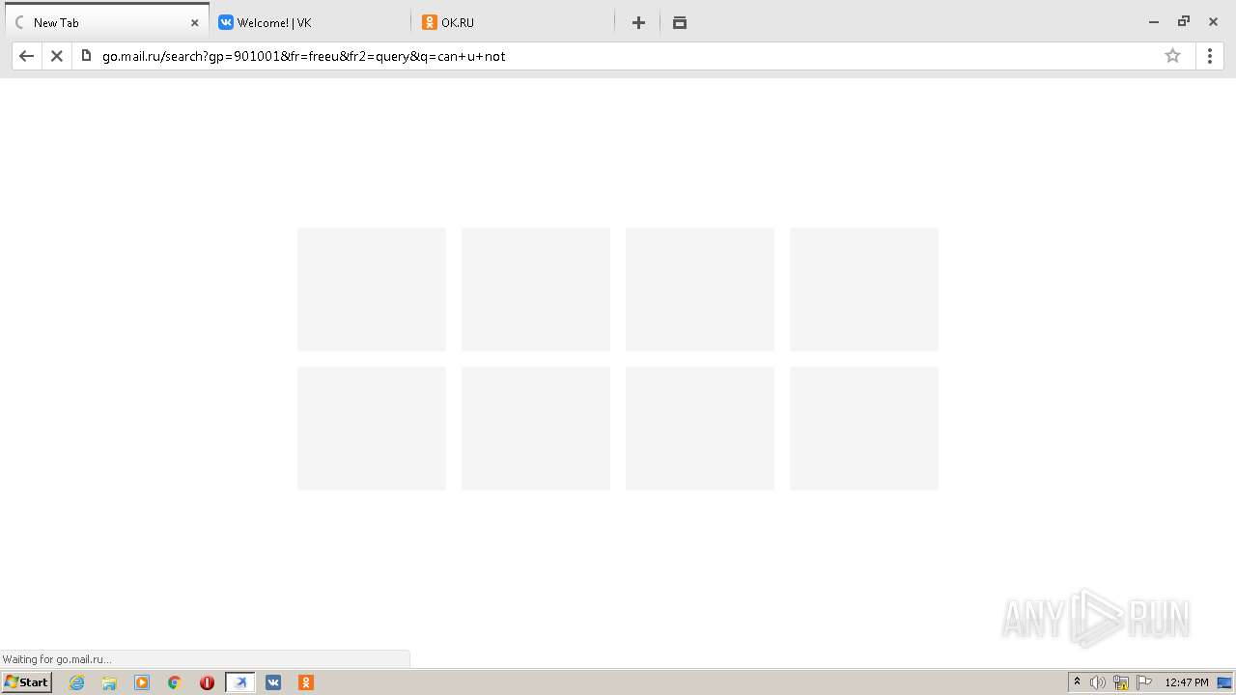Screen dimensions: 1236x695
Task: Click the Show desktop button in tray
Action: pos(1224,682)
